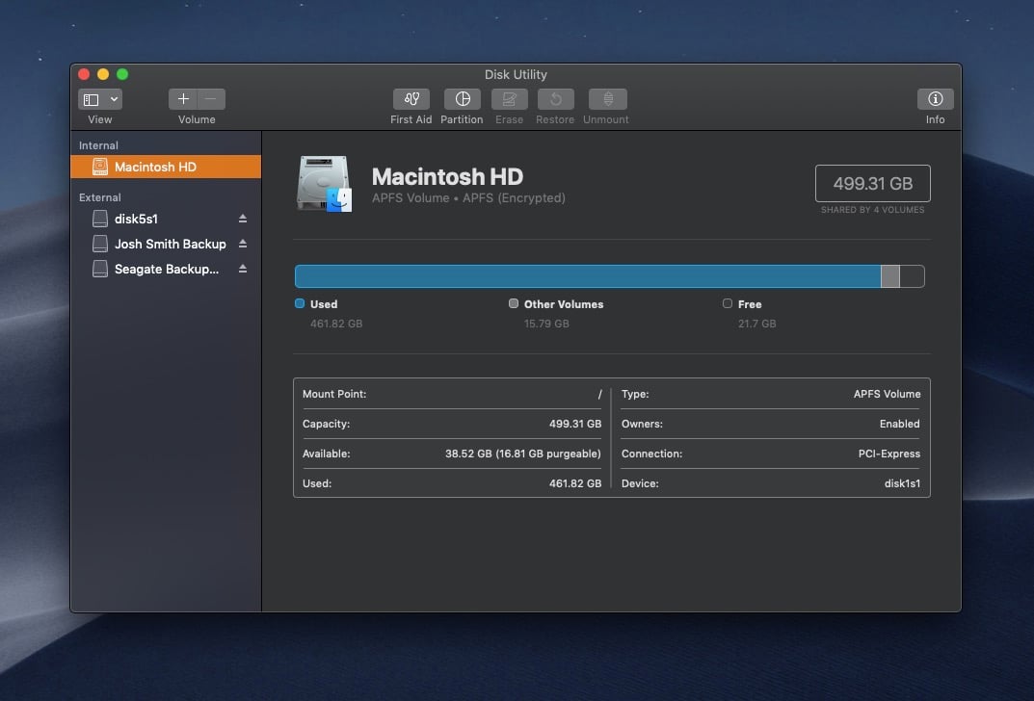The width and height of the screenshot is (1034, 701).
Task: Click the Unmount toolbar icon
Action: click(x=607, y=99)
